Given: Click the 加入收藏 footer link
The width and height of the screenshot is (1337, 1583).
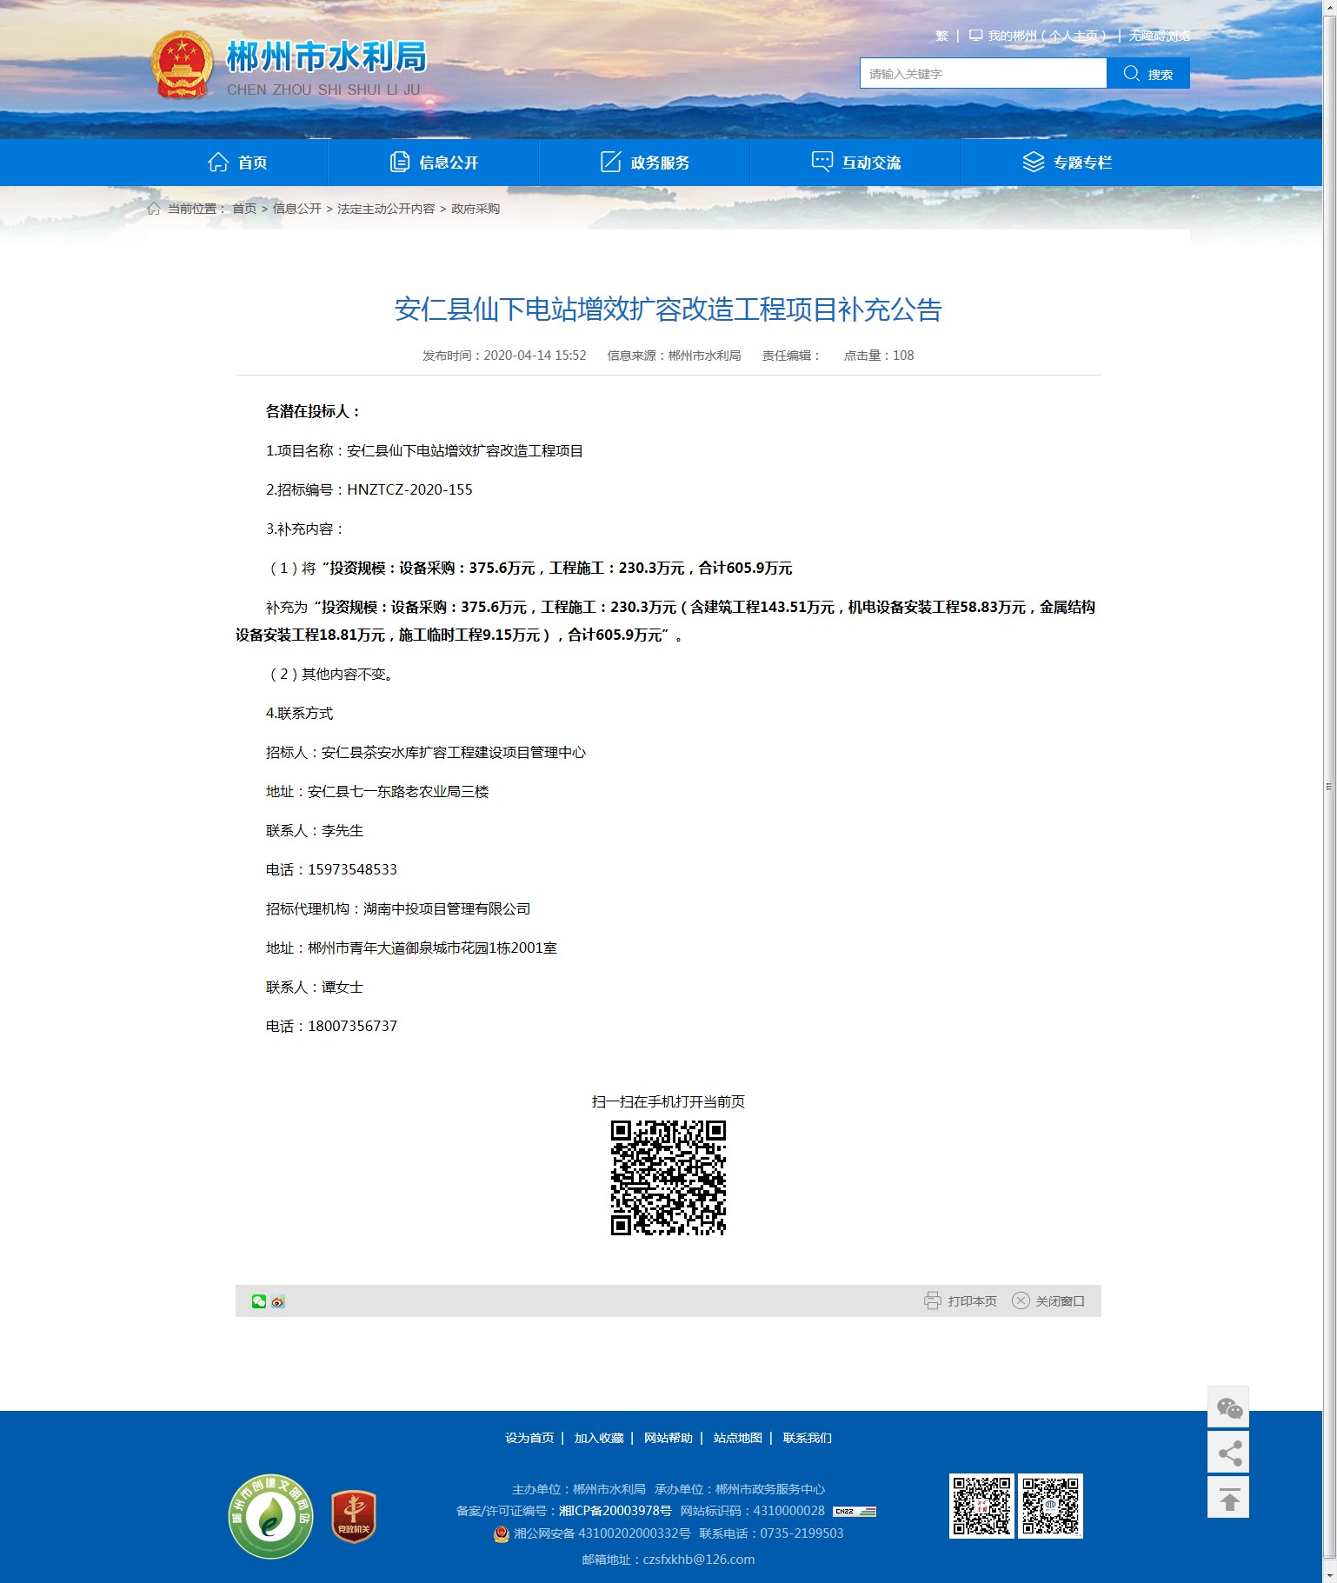Looking at the screenshot, I should pos(599,1438).
